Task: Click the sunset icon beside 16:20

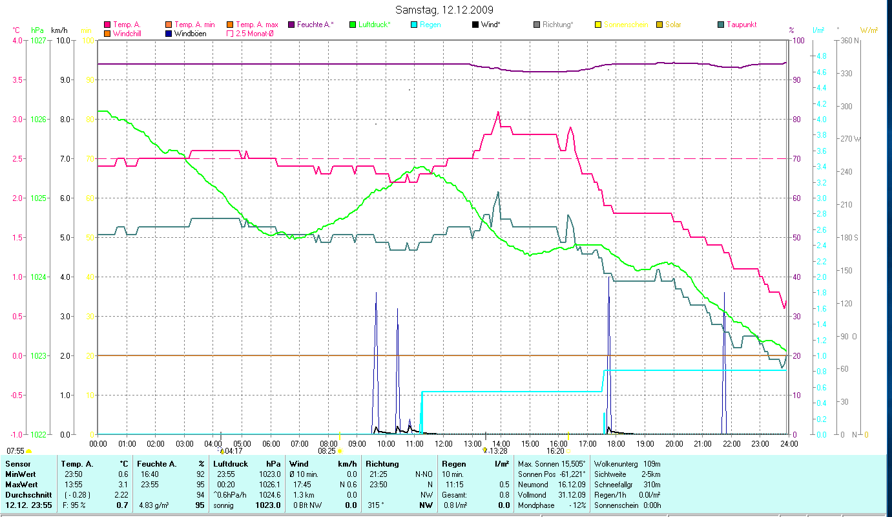Action: pyautogui.click(x=568, y=451)
